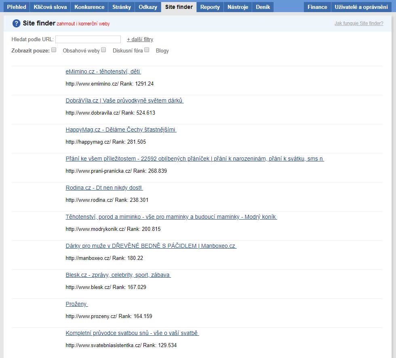This screenshot has height=358, width=396.
Task: Click the http://www.emimino.cz/ URL text
Action: click(92, 84)
